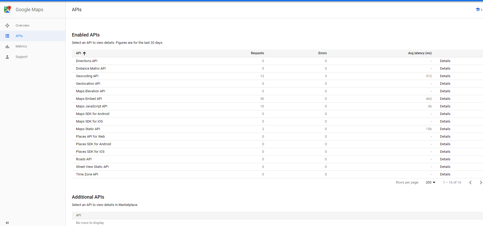483x226 pixels.
Task: Open Details for Places SDK for iOS
Action: tap(445, 152)
